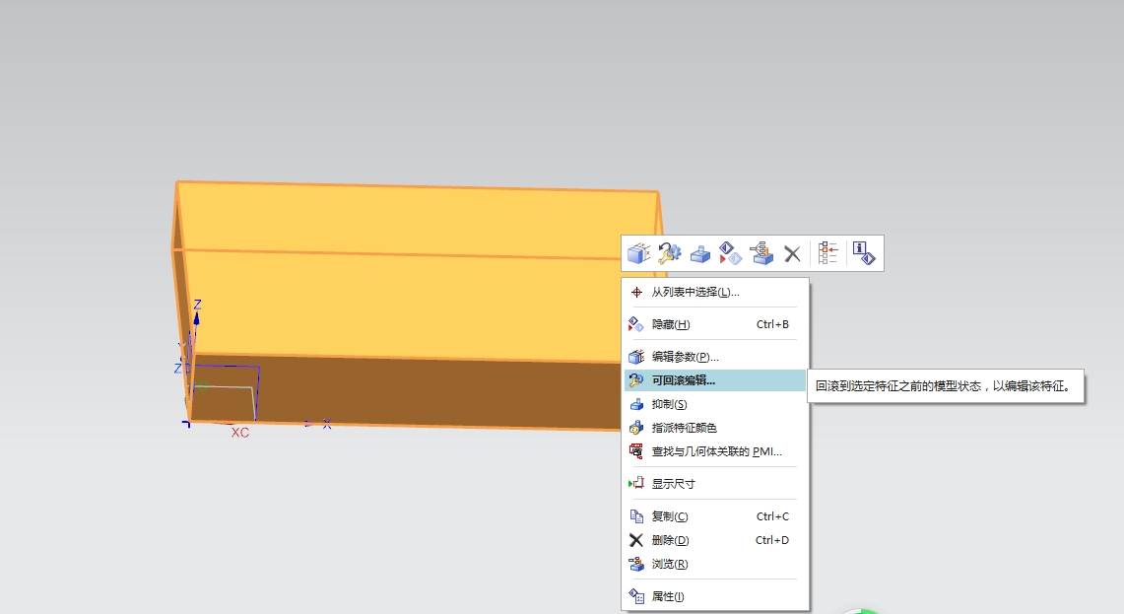This screenshot has width=1124, height=614.
Task: Choose 从列表中选择 from the context menu
Action: coord(693,293)
